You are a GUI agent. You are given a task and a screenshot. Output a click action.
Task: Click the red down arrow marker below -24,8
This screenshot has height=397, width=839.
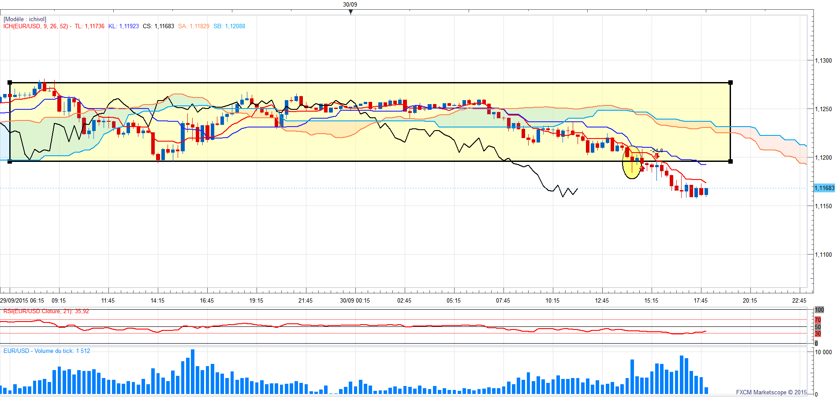[x=657, y=156]
